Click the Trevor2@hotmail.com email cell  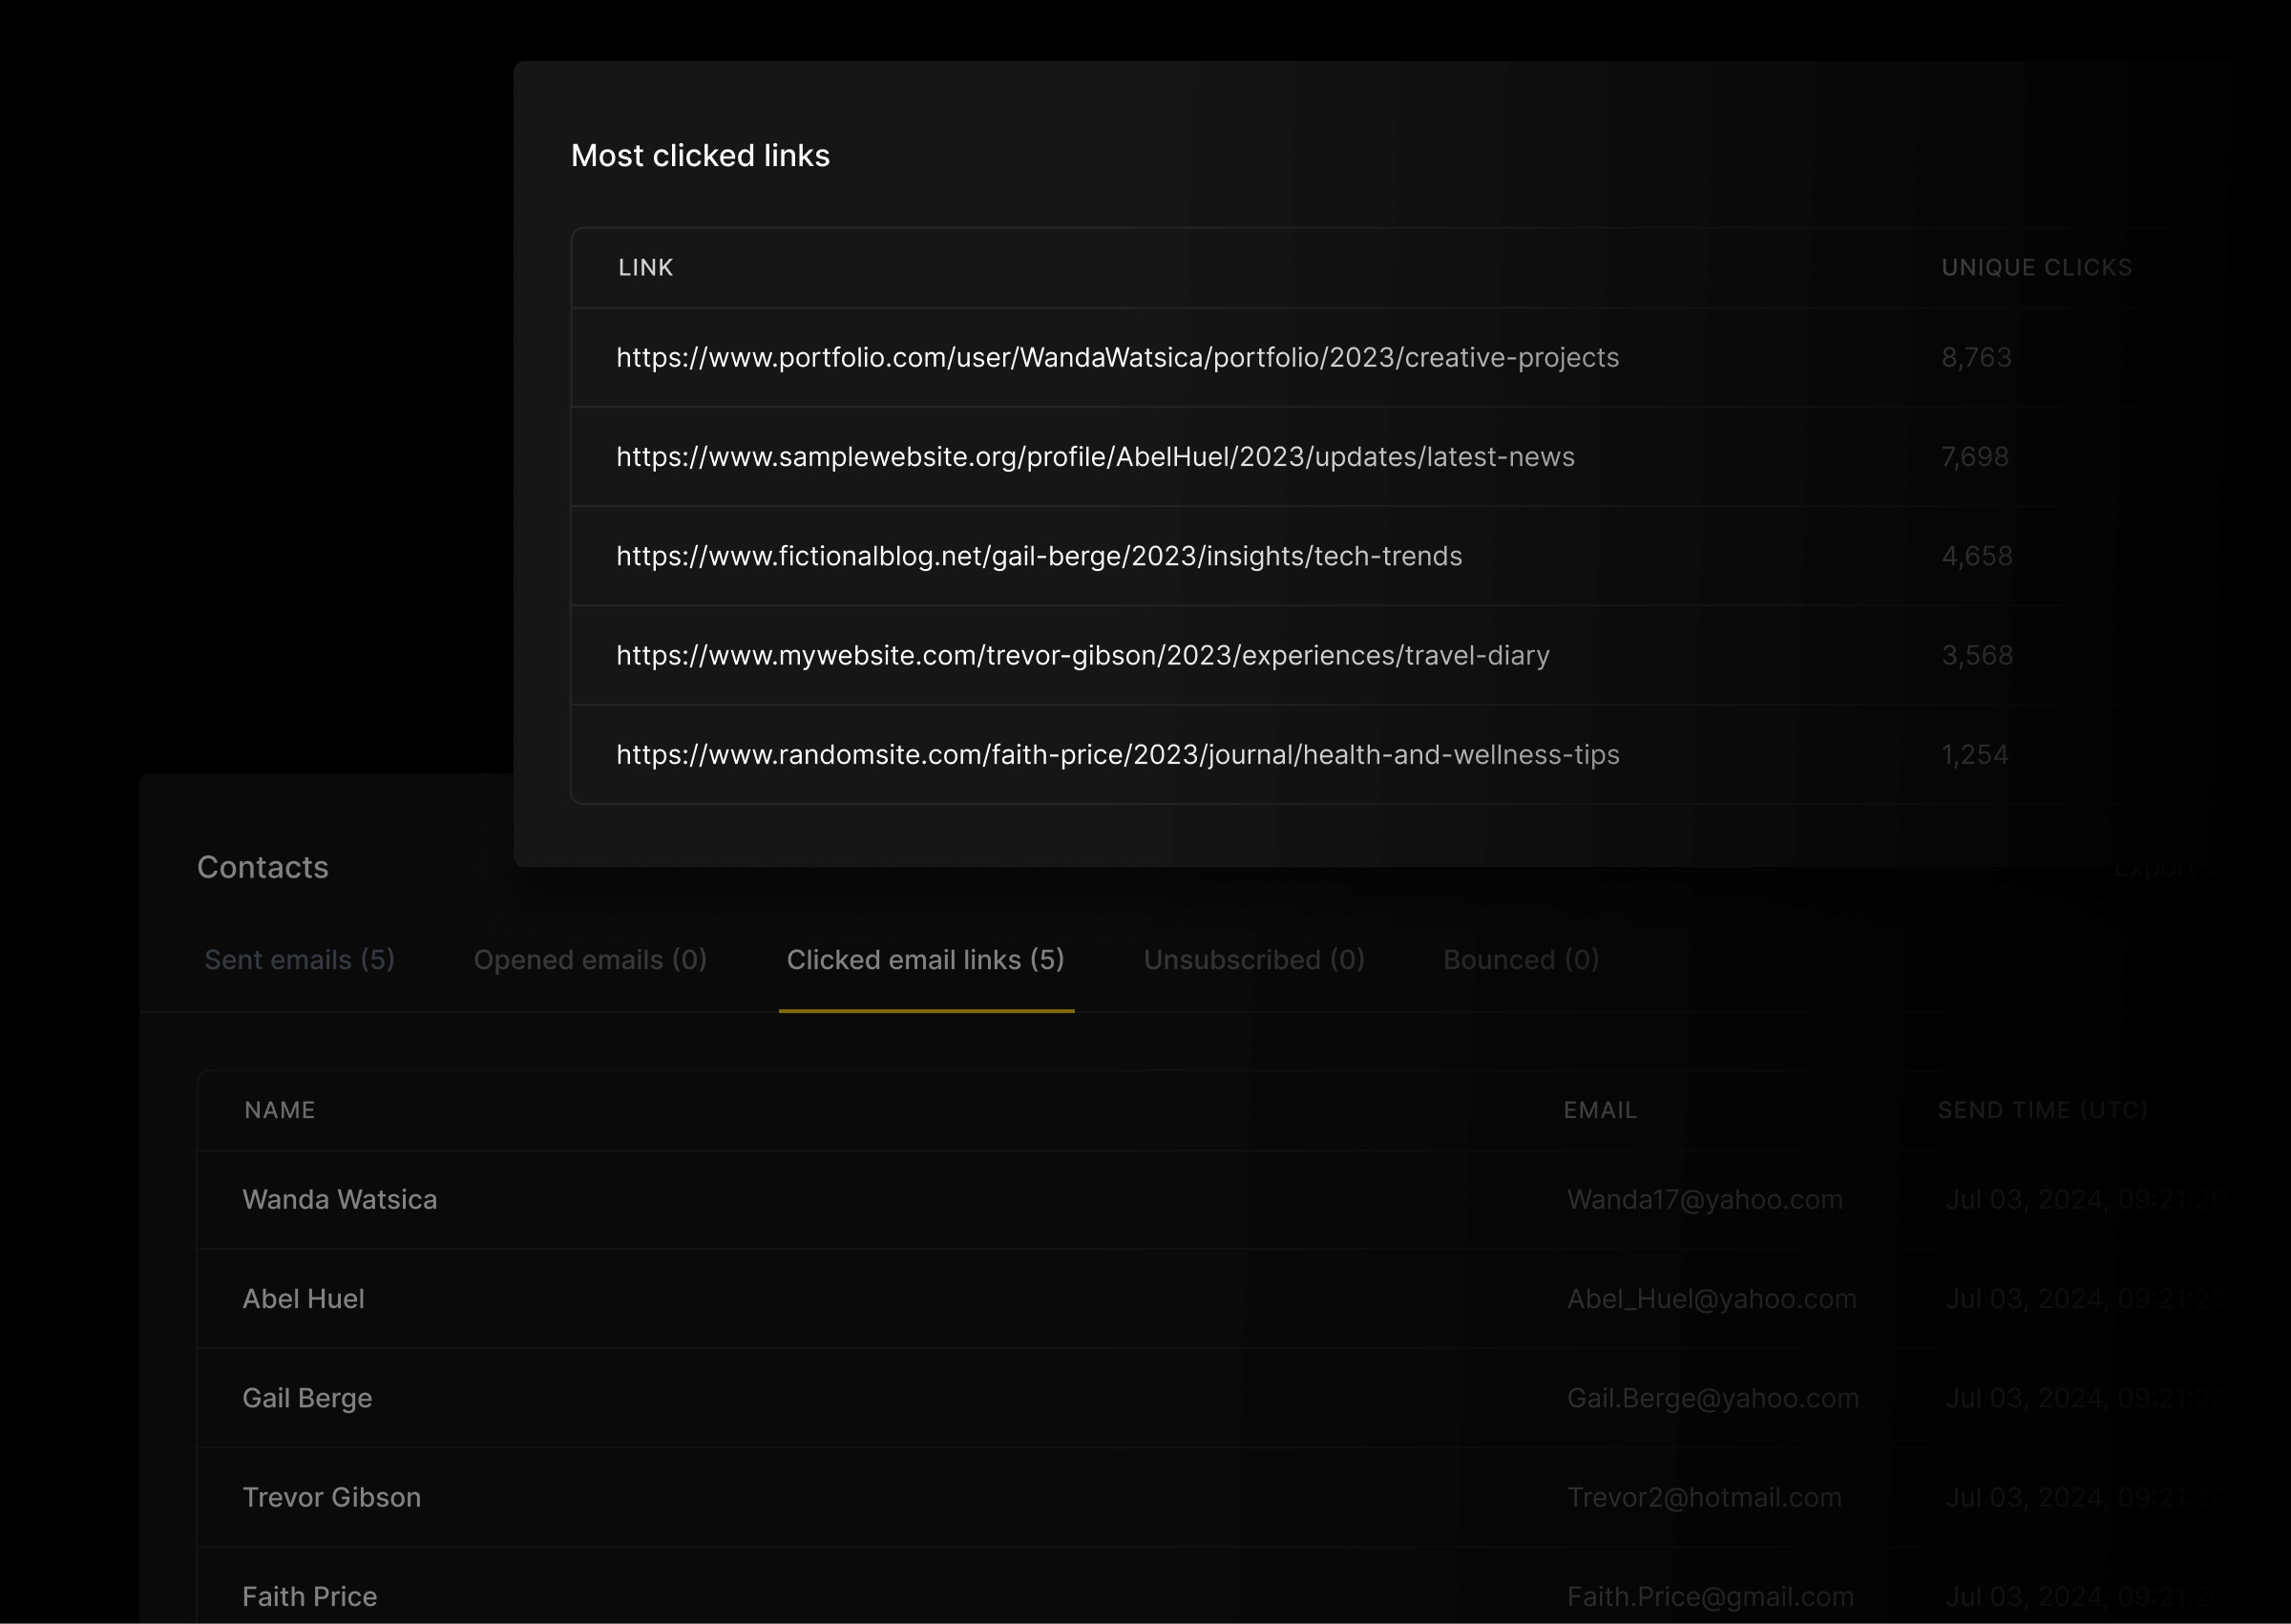[1704, 1497]
